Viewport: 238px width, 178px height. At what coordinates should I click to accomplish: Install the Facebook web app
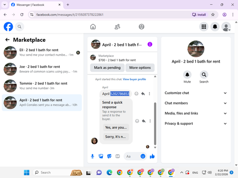click(x=199, y=15)
